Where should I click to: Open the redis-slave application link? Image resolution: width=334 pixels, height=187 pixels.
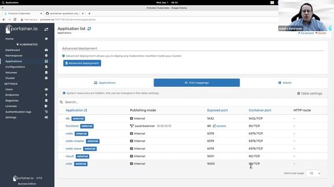(x=73, y=149)
